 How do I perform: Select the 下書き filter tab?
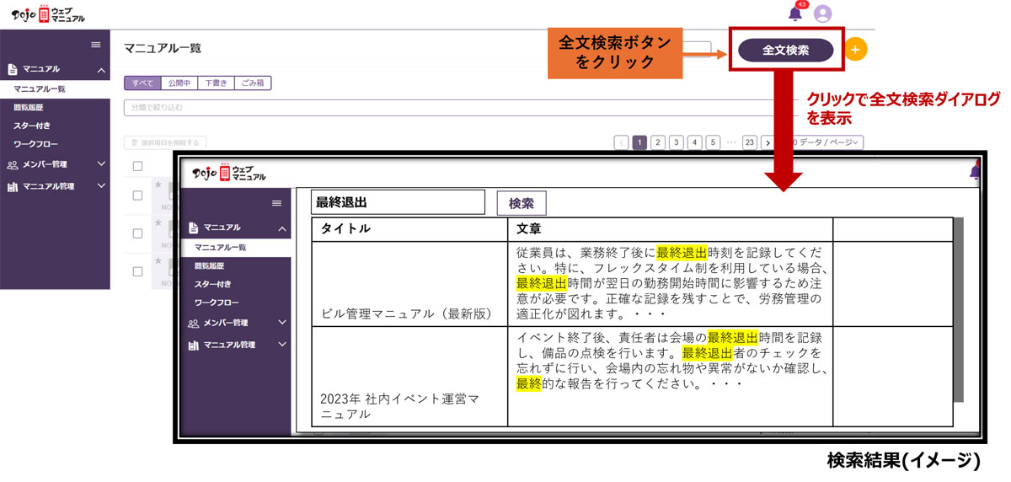216,83
